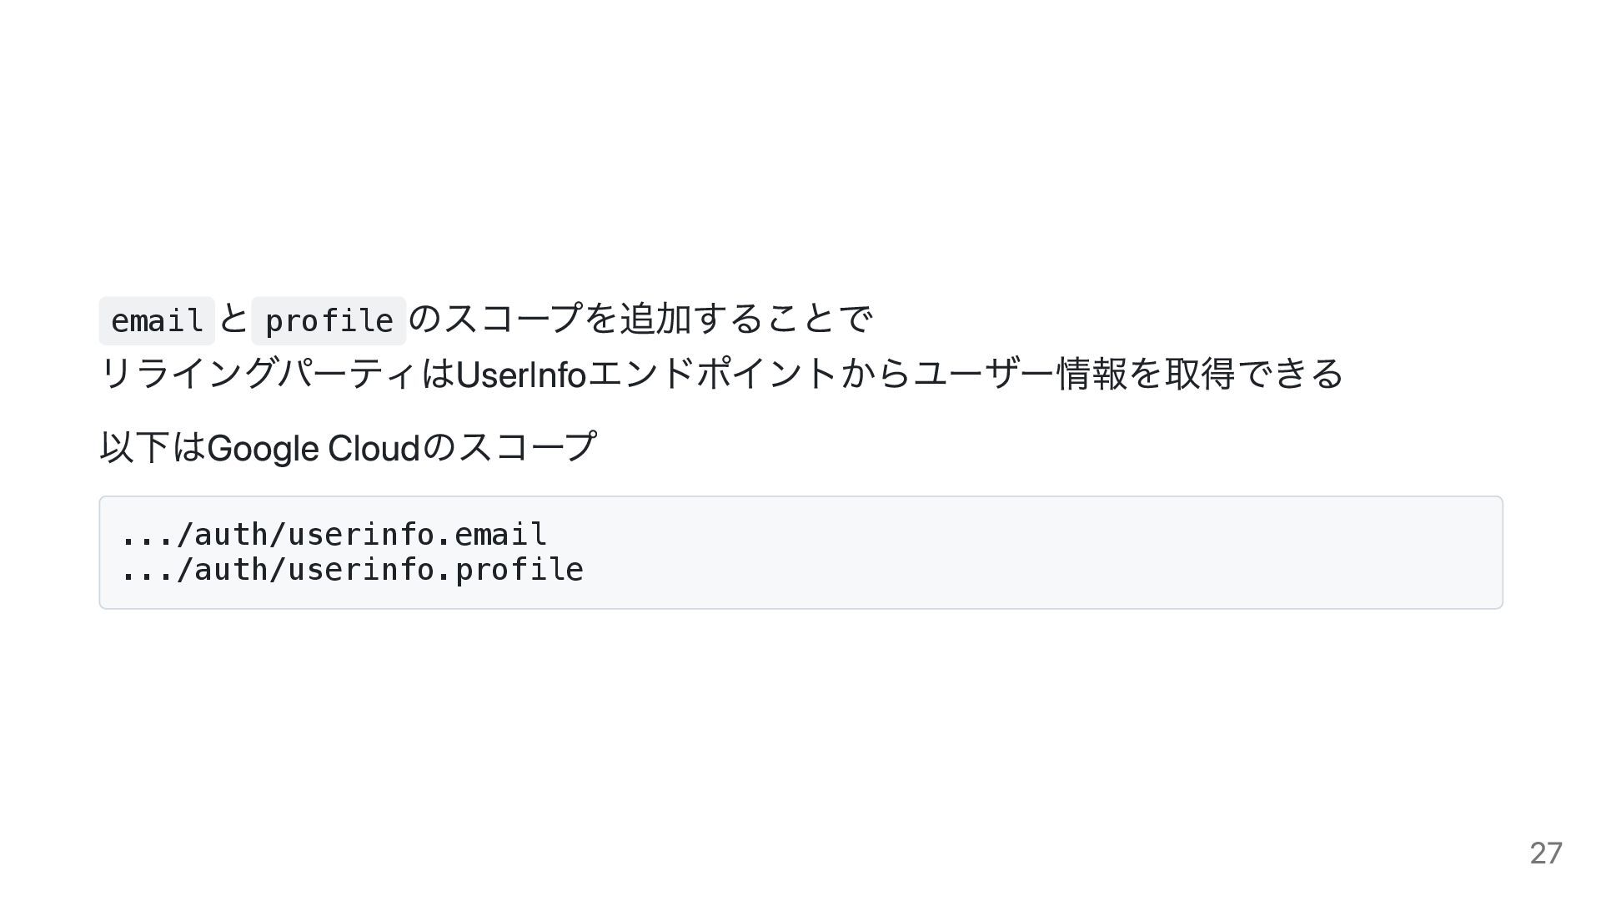1601x901 pixels.
Task: Click the のスコープ text after Google Cloud
Action: 509,448
